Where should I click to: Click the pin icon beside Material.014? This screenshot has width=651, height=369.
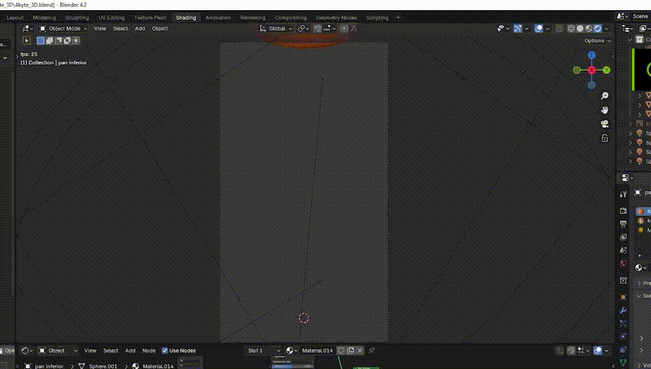372,351
